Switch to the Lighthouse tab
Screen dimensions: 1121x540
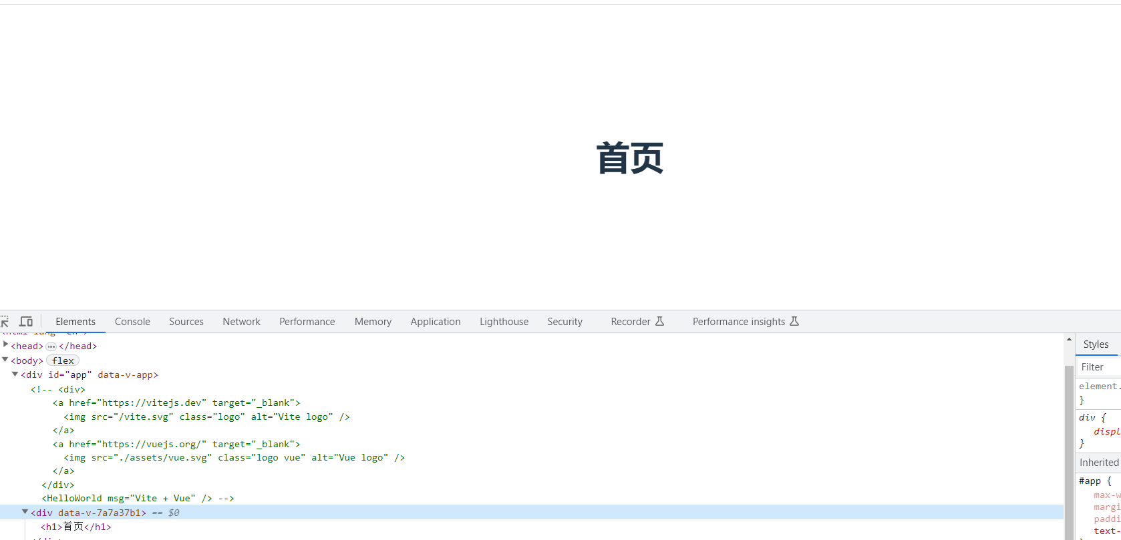[504, 322]
